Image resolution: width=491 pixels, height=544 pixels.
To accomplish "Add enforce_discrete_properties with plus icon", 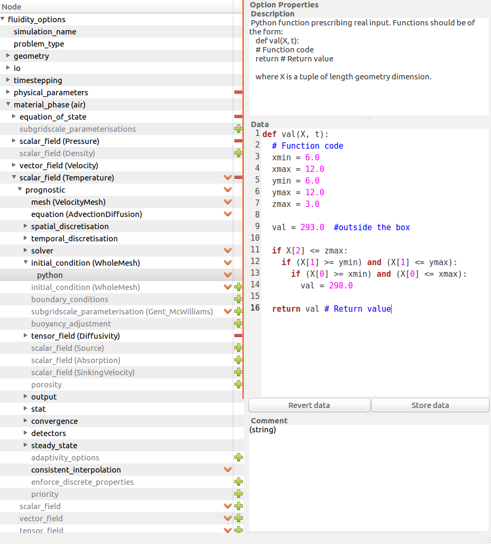I will click(x=239, y=482).
